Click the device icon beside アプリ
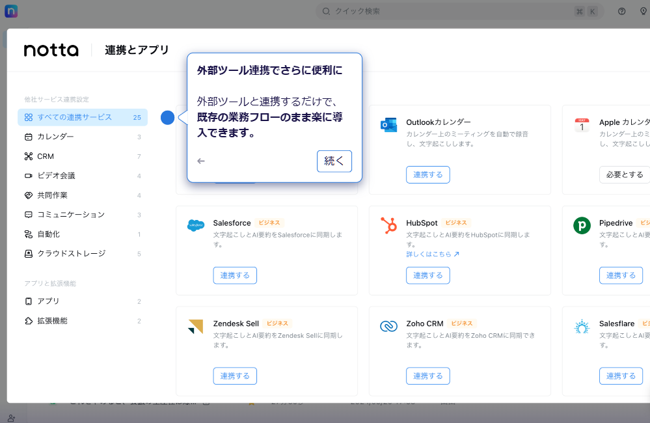The width and height of the screenshot is (650, 423). 28,301
